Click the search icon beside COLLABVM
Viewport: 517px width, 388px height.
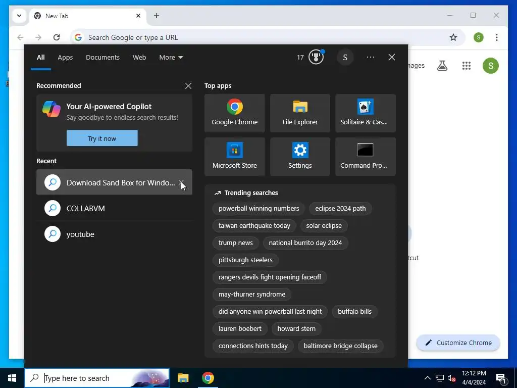pyautogui.click(x=53, y=208)
